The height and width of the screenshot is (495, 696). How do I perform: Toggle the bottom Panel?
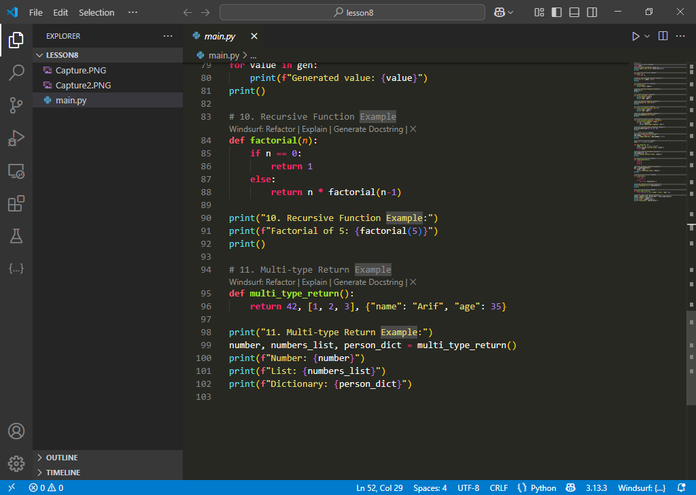(574, 12)
